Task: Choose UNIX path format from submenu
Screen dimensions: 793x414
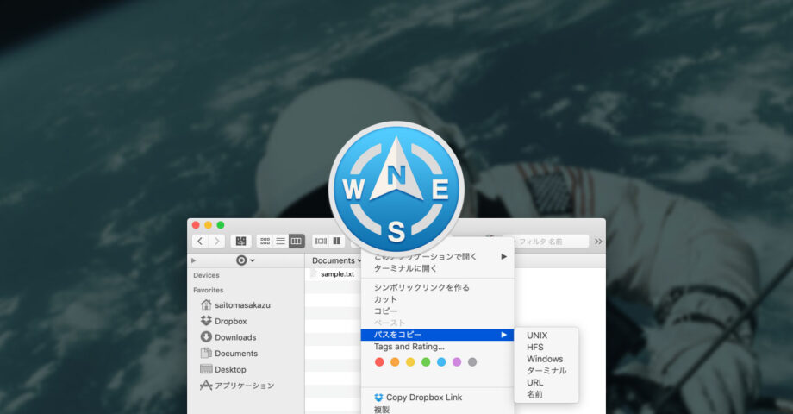Action: coord(537,336)
